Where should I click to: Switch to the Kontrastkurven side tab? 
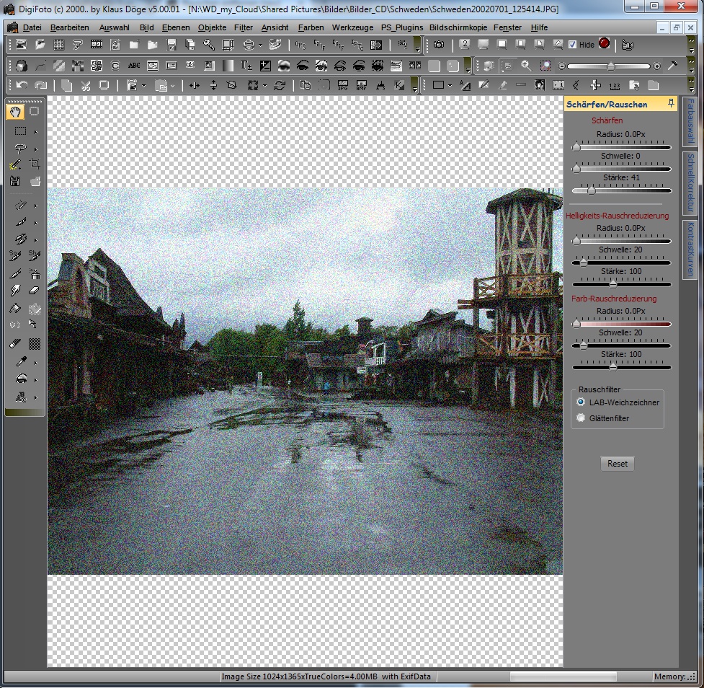pos(690,249)
